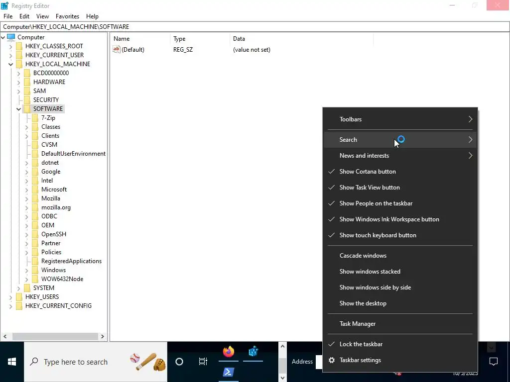Toggle Show touch keyboard button

coord(400,235)
